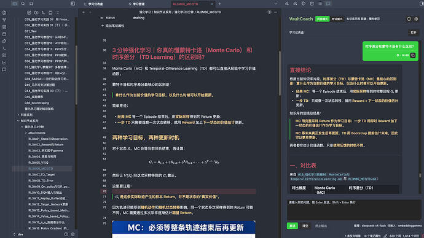Open the 031_Taxi note
The height and width of the screenshot is (238, 424).
(x=30, y=31)
